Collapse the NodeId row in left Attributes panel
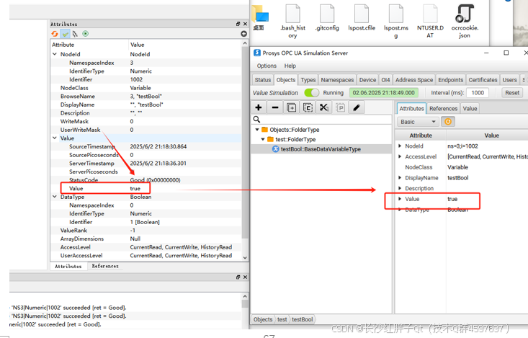Image resolution: width=528 pixels, height=338 pixels. [55, 54]
